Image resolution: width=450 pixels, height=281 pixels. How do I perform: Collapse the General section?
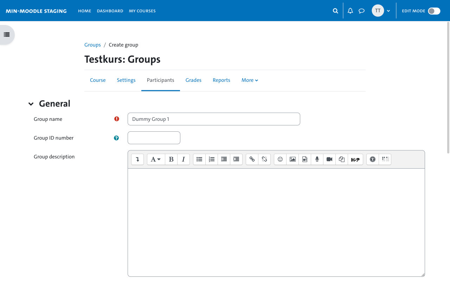(x=31, y=104)
